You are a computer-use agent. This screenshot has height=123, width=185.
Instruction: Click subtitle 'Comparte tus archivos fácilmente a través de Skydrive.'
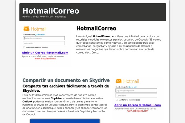click(66, 88)
